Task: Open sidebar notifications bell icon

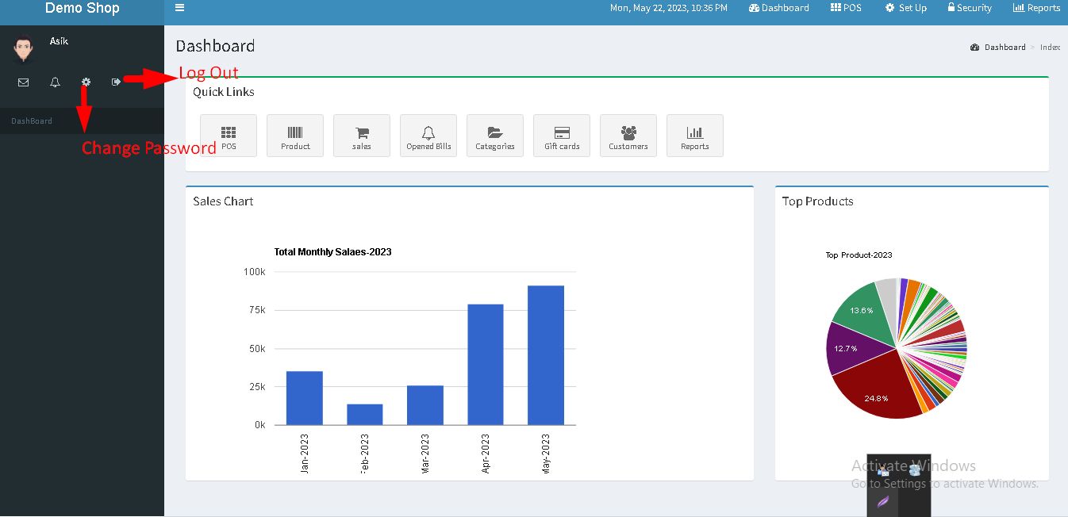Action: 55,82
